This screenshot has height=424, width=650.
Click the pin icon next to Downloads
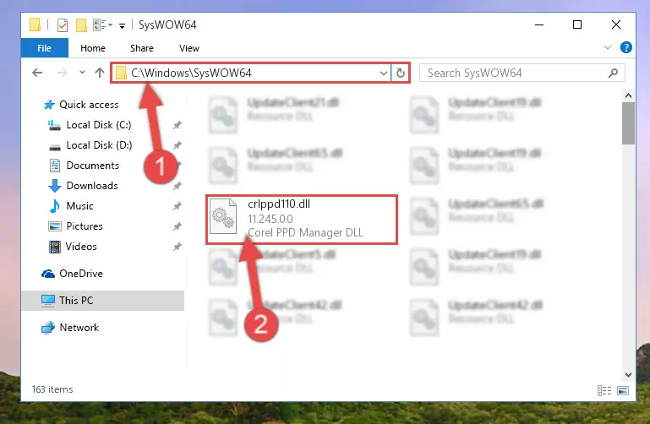(x=177, y=186)
